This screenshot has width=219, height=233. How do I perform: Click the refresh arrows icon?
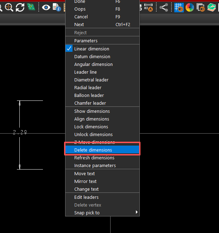pos(20,7)
